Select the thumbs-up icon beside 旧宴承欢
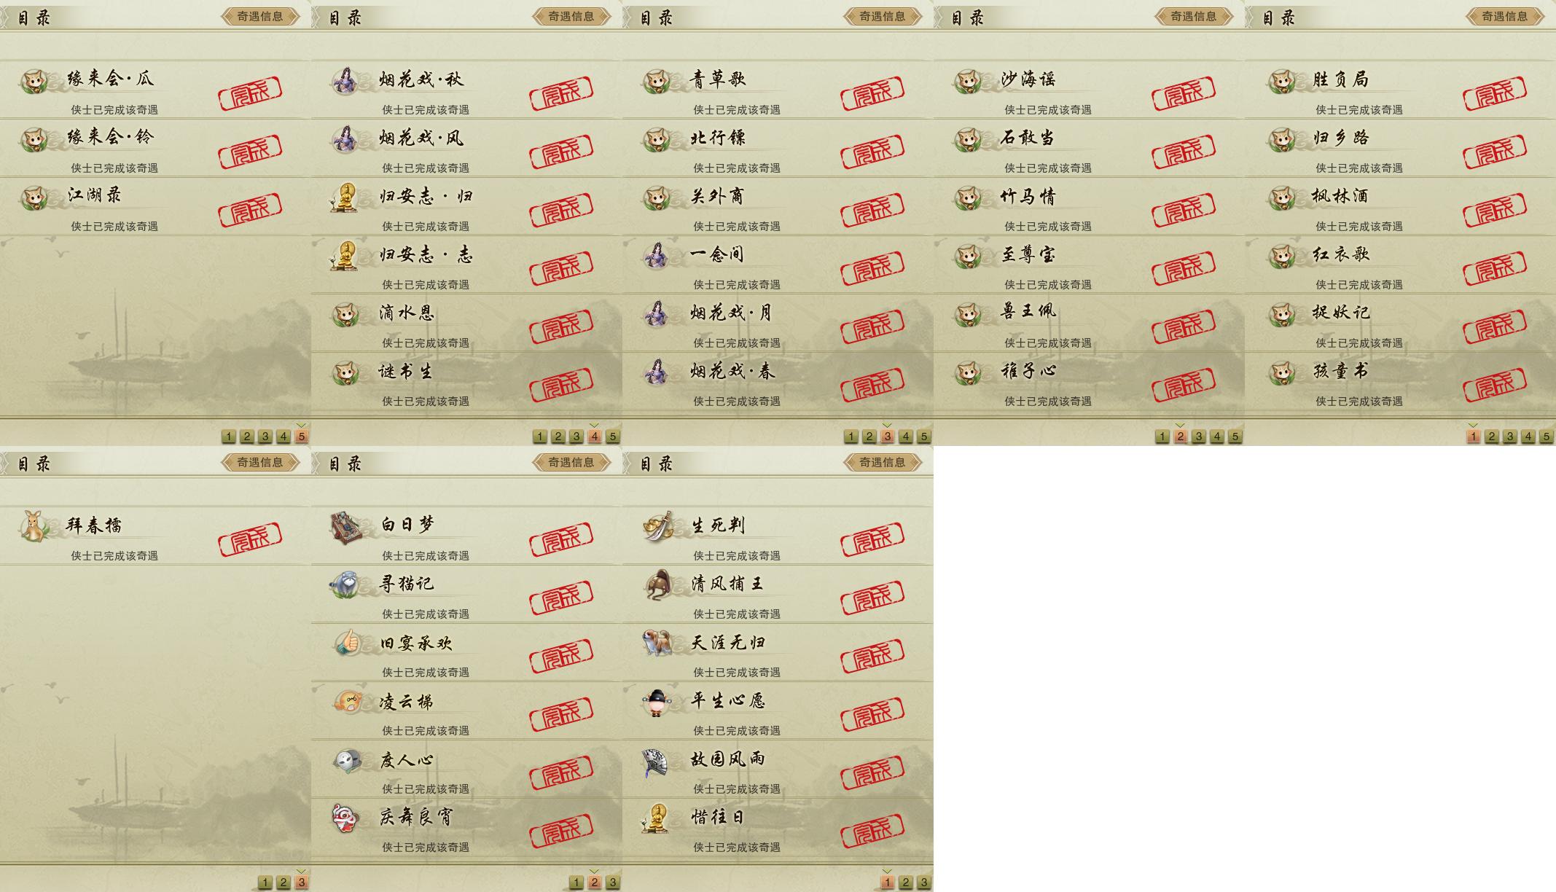Image resolution: width=1556 pixels, height=892 pixels. click(347, 643)
